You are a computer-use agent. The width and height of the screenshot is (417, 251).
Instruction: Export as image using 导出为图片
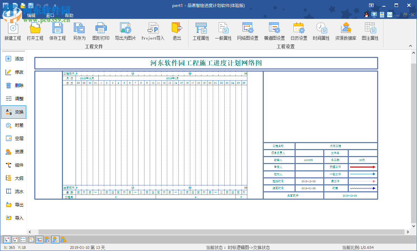pyautogui.click(x=125, y=31)
